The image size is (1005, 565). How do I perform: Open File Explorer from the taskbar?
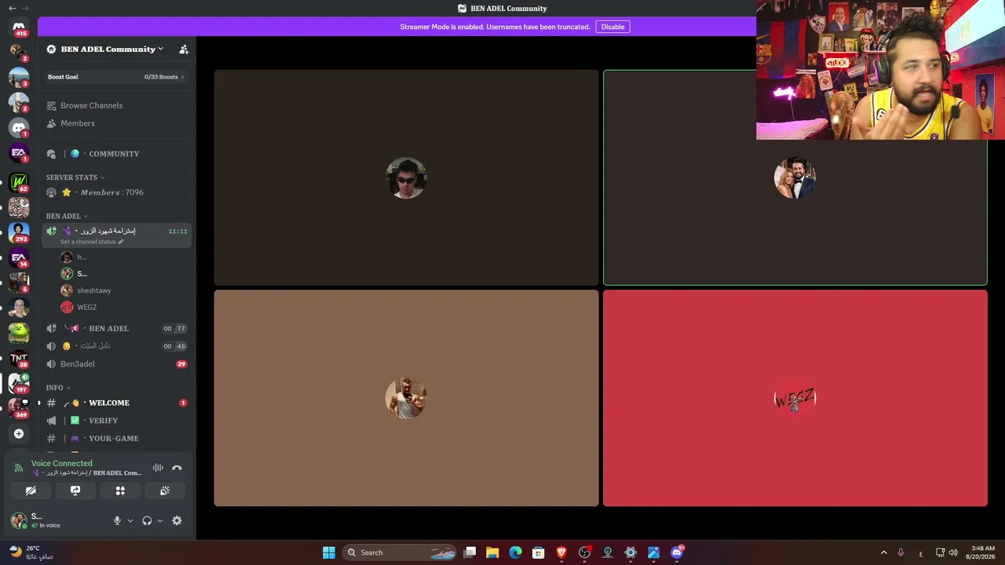[x=492, y=552]
